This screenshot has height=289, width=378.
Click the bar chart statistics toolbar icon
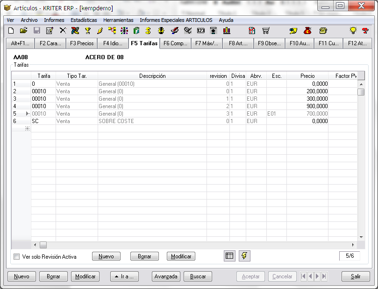click(x=227, y=31)
